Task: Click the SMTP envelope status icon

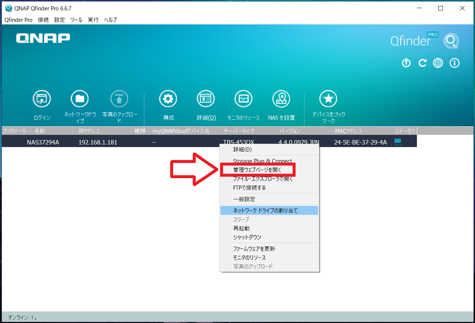Action: click(398, 141)
